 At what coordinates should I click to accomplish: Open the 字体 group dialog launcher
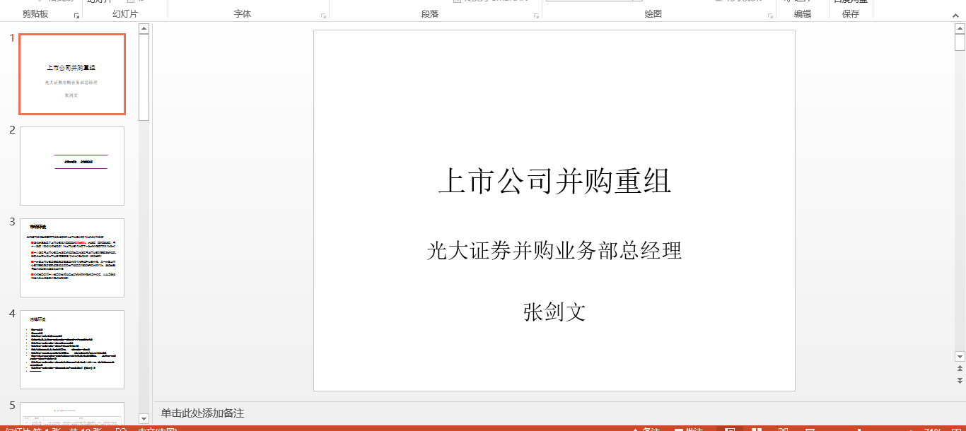coord(323,16)
